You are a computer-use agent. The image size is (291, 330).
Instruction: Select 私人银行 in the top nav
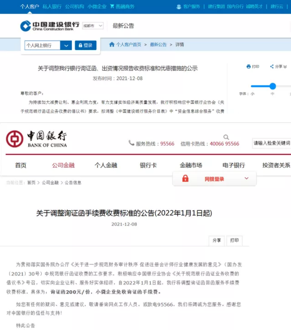coord(52,7)
